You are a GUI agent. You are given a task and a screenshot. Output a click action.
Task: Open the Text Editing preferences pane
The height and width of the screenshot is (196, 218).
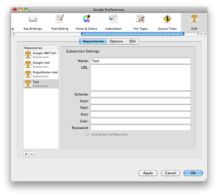59,23
